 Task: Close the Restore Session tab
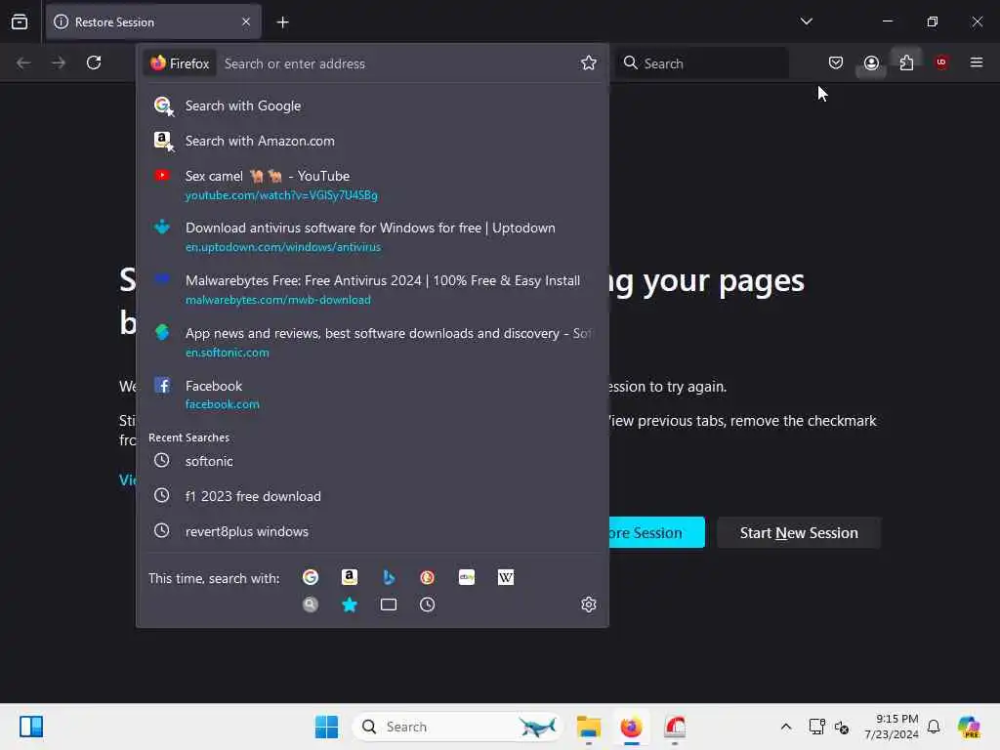pos(246,21)
